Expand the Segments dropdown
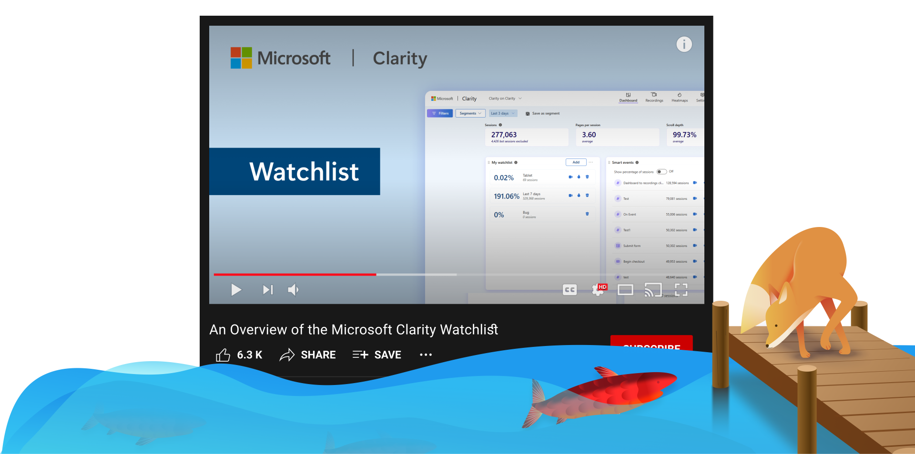The height and width of the screenshot is (454, 915). pos(470,113)
